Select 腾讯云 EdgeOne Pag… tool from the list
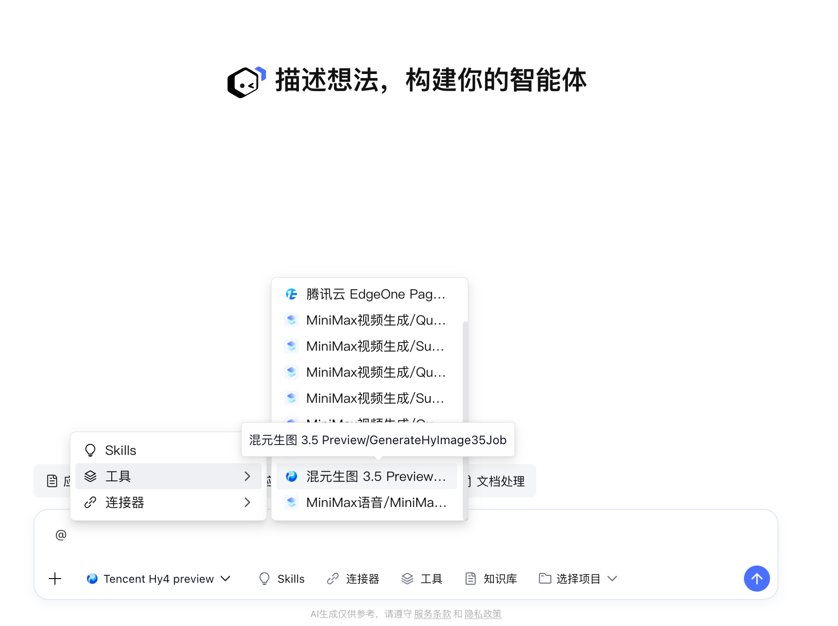This screenshot has height=626, width=838. (x=367, y=294)
